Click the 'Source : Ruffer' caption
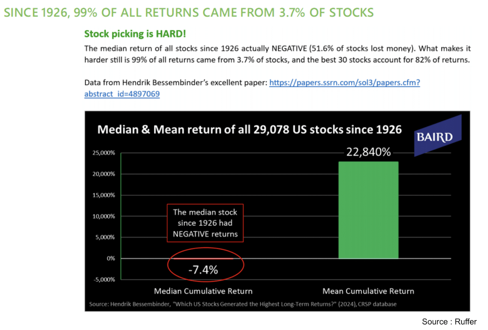The image size is (488, 330). tap(449, 322)
